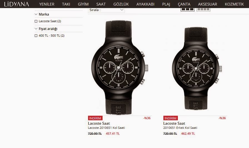Open the AYAKKABI category
Viewport: 249px width, 148px height.
click(145, 4)
